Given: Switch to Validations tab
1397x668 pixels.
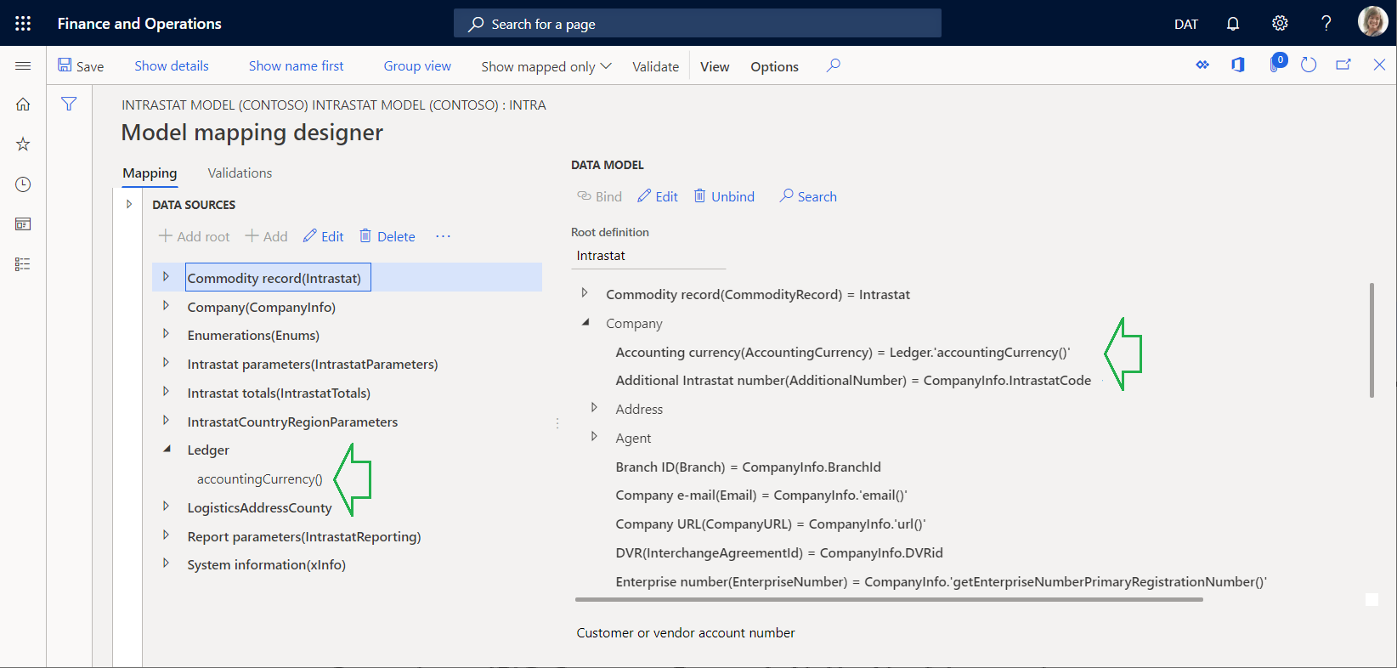Looking at the screenshot, I should coord(240,173).
